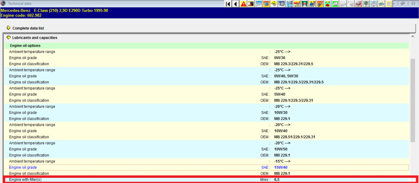
Task: Open the yellow and red car icon
Action: [x=327, y=4]
